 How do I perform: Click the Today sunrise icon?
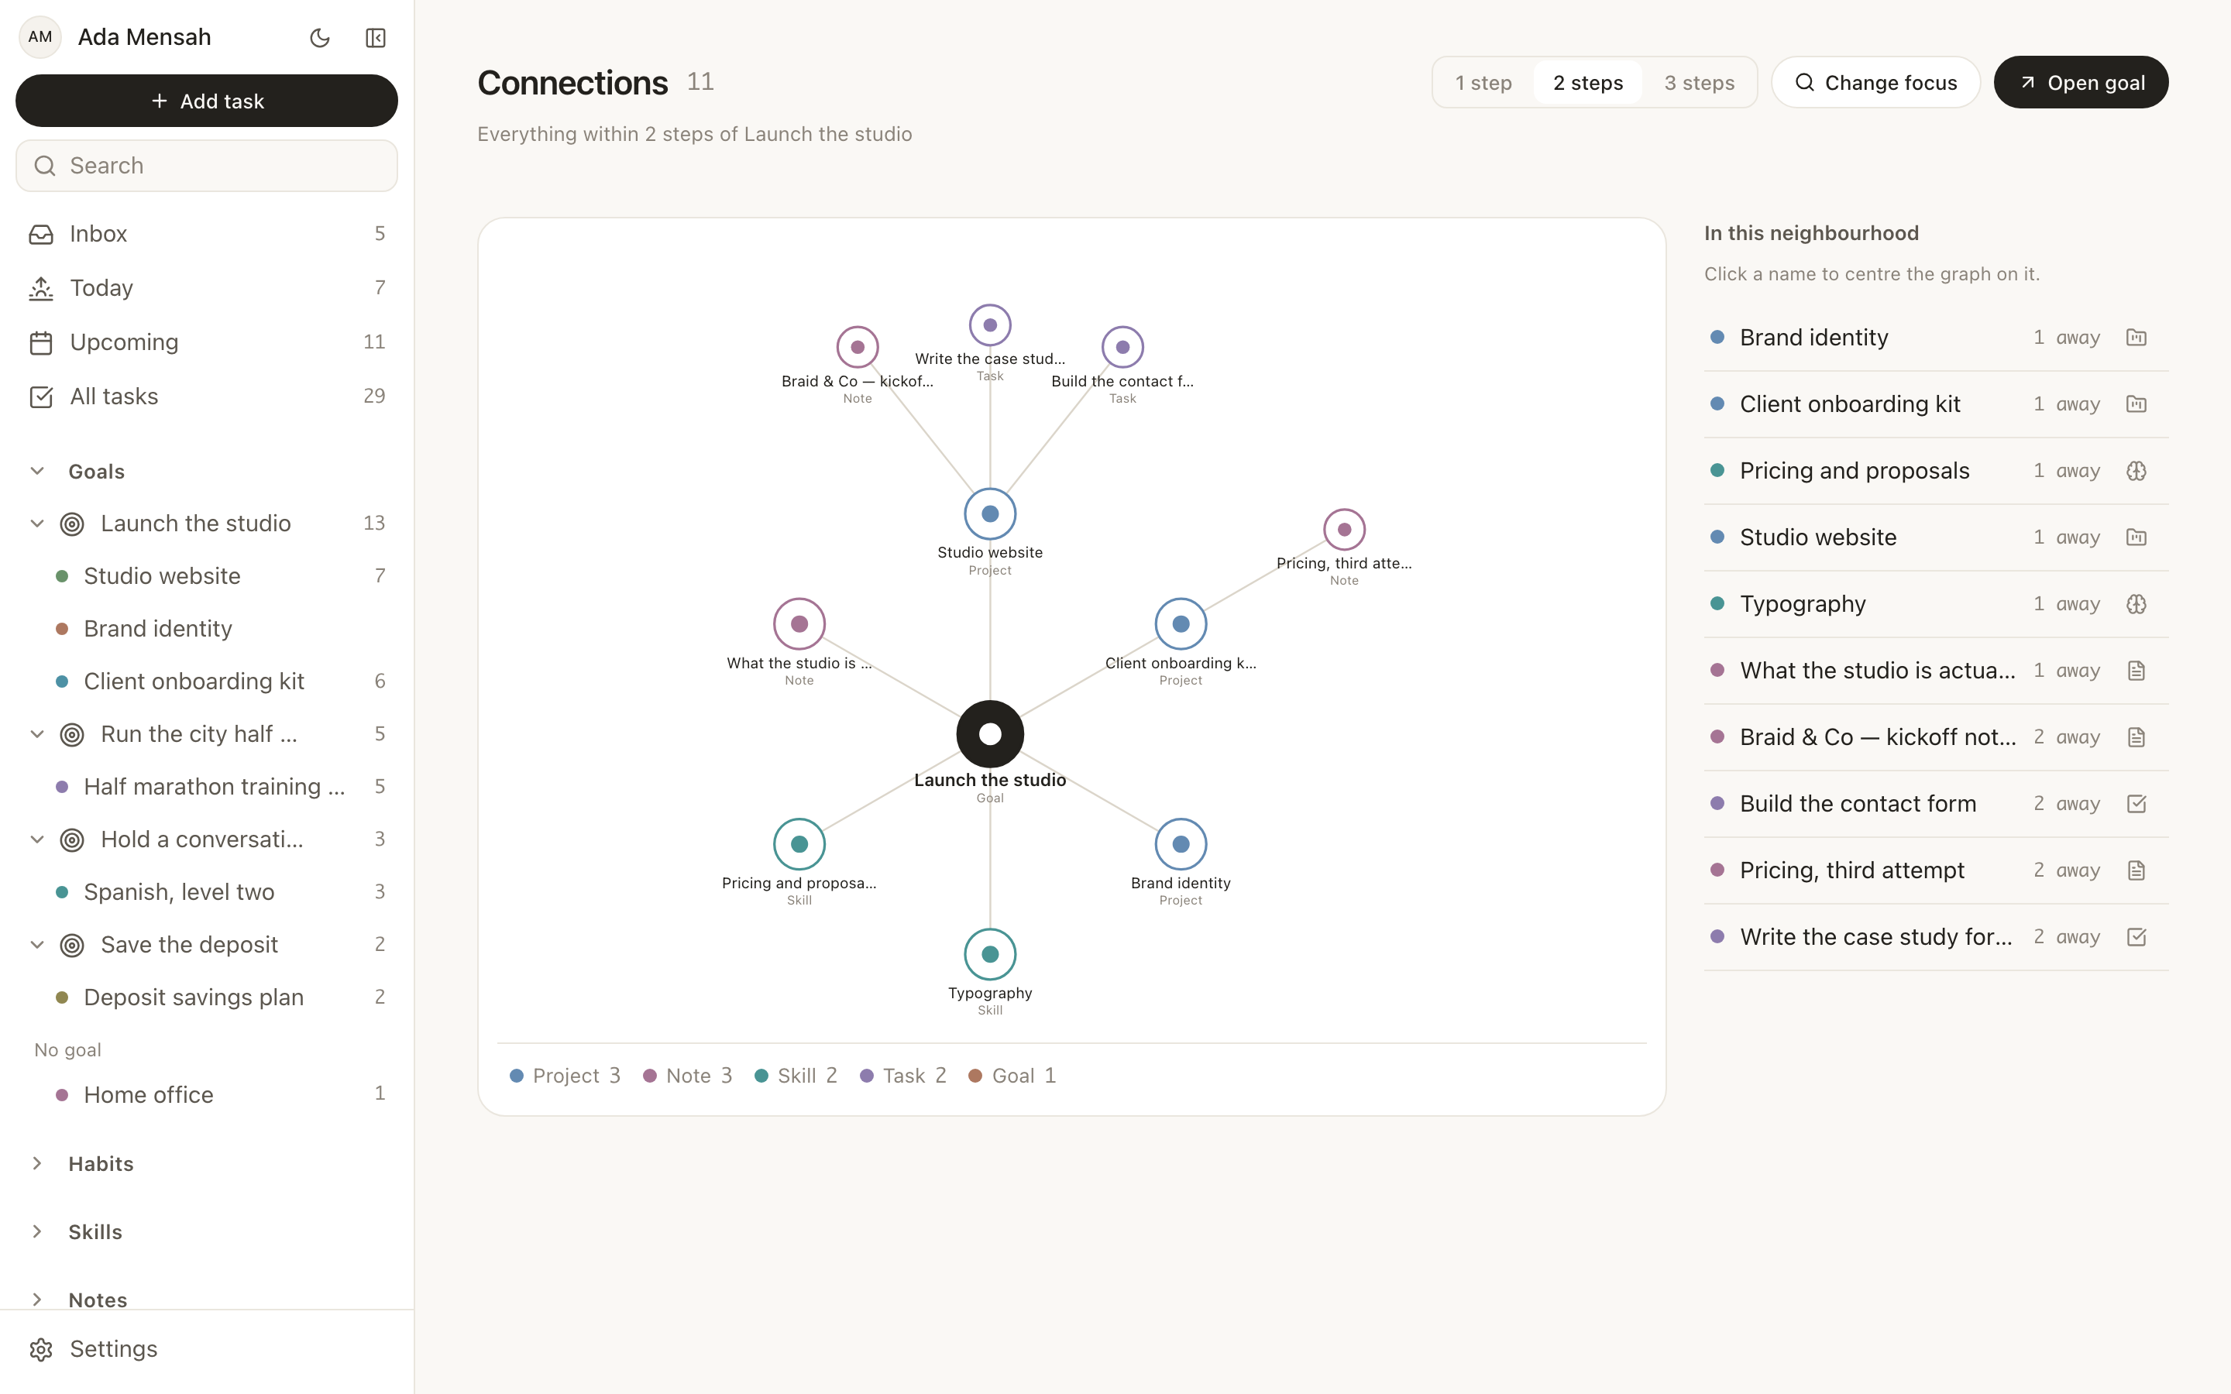point(42,289)
